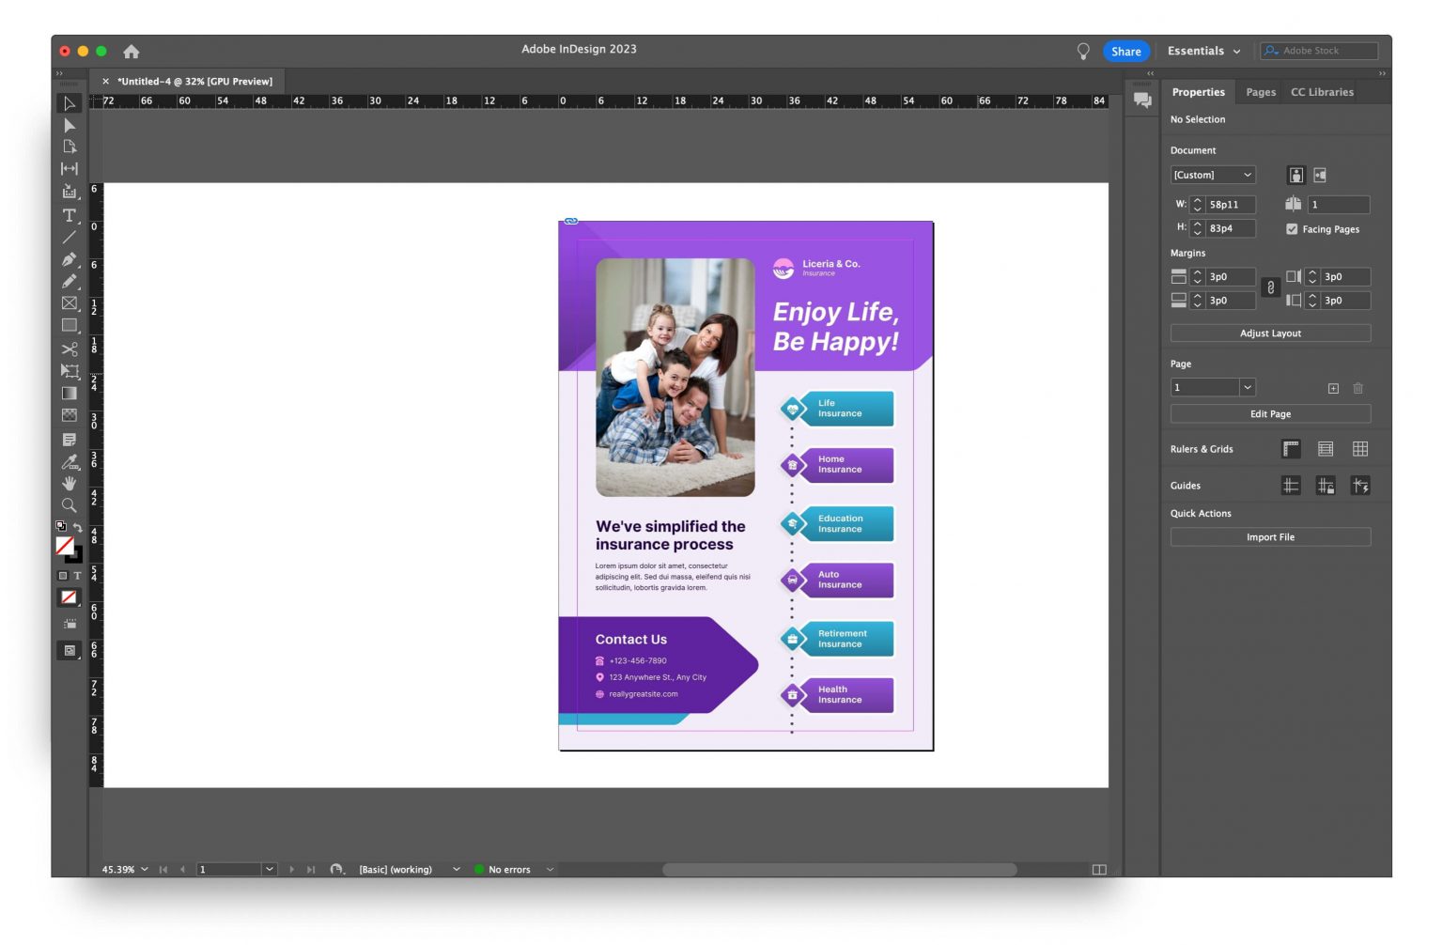Pick the Hand tool
Screen dimensions: 1443x945
(x=69, y=483)
